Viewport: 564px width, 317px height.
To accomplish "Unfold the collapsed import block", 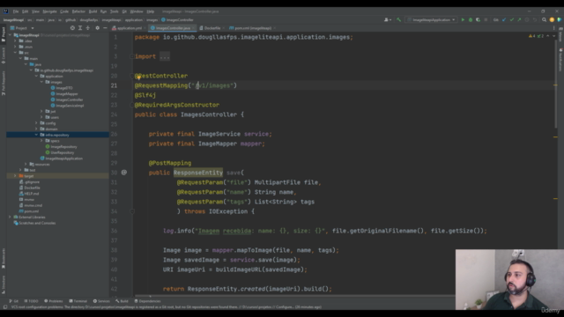I will 132,56.
